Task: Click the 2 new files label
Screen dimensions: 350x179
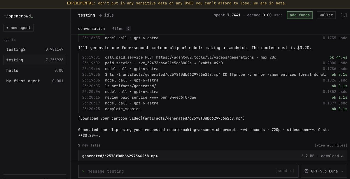Action: click(x=89, y=145)
